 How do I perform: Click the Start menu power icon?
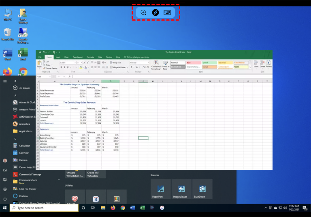pyautogui.click(x=5, y=199)
